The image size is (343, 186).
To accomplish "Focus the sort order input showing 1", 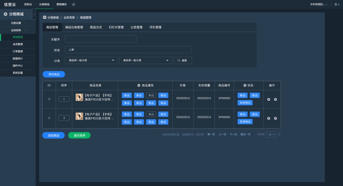I will click(64, 99).
